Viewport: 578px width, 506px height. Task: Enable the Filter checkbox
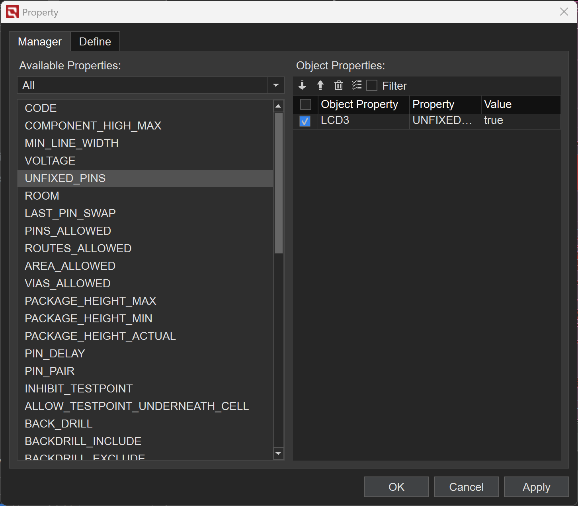tap(372, 86)
